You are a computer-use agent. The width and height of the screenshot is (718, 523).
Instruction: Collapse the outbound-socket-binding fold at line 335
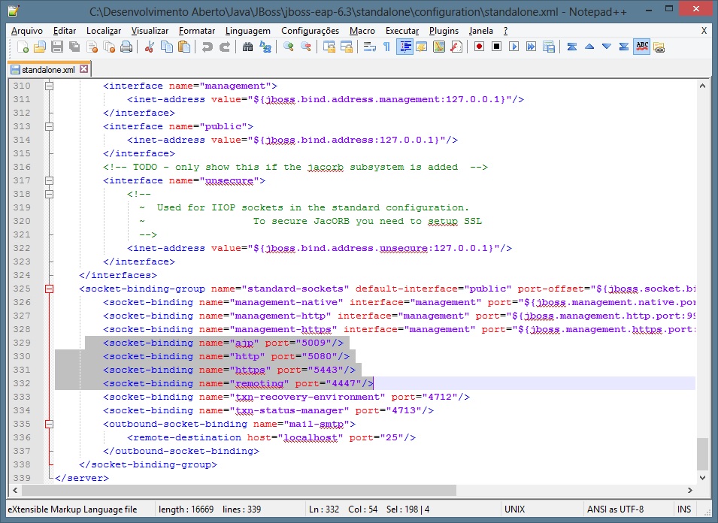[50, 424]
